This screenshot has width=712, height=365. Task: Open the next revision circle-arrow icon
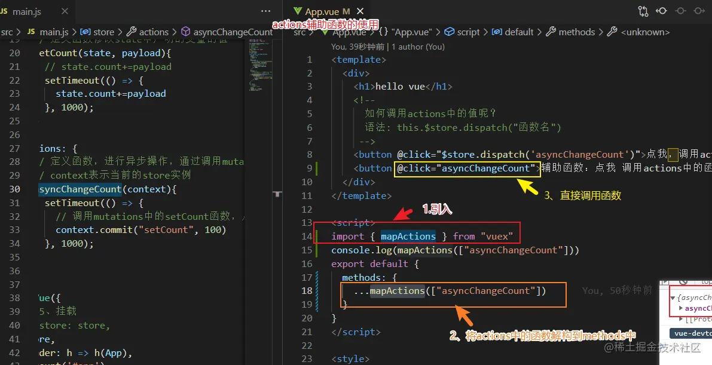pyautogui.click(x=699, y=10)
